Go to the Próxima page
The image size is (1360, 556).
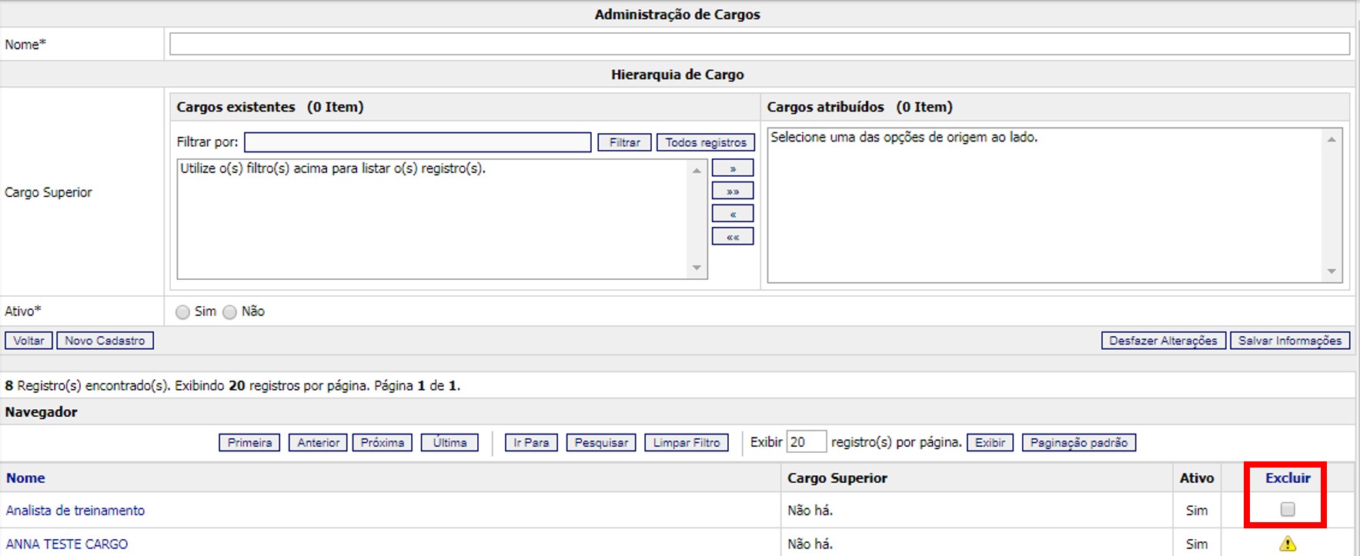pyautogui.click(x=382, y=443)
